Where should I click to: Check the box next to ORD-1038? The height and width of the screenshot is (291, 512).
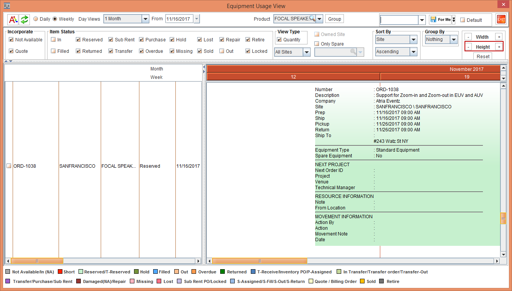coord(9,166)
